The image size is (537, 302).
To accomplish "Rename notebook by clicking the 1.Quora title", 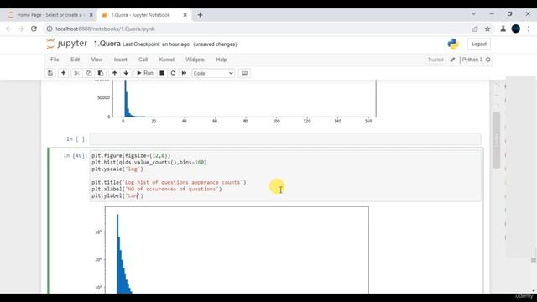I will click(107, 44).
